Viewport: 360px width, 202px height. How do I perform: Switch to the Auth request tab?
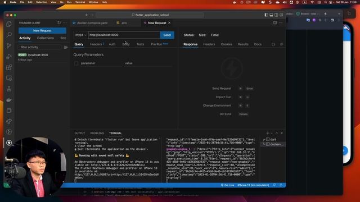click(x=112, y=44)
